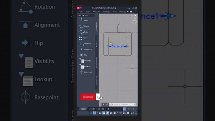Open the Annotate ribbon tab
This screenshot has height=121, width=215.
pos(96,12)
